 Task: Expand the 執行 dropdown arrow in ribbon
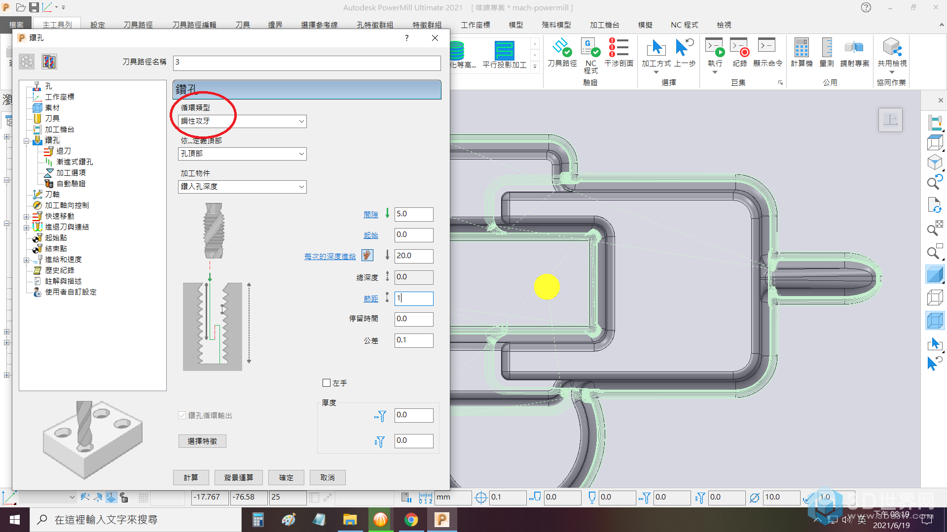point(715,72)
